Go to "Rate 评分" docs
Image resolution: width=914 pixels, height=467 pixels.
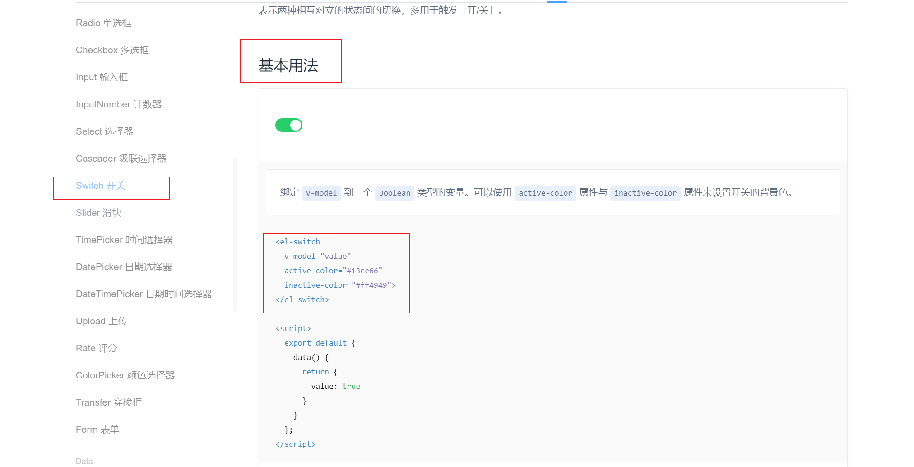click(x=96, y=348)
